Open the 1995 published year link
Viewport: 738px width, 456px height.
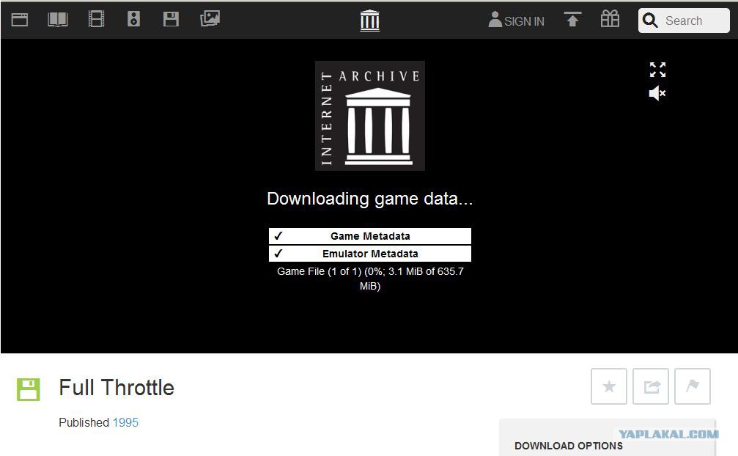click(x=125, y=422)
